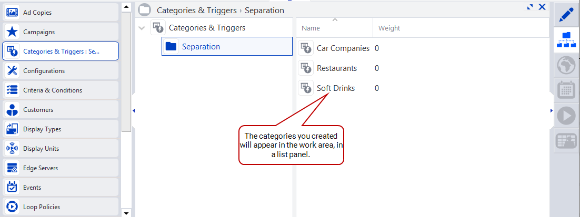This screenshot has width=580, height=217.
Task: Open the Display Units broadcast icon
Action: coord(12,149)
